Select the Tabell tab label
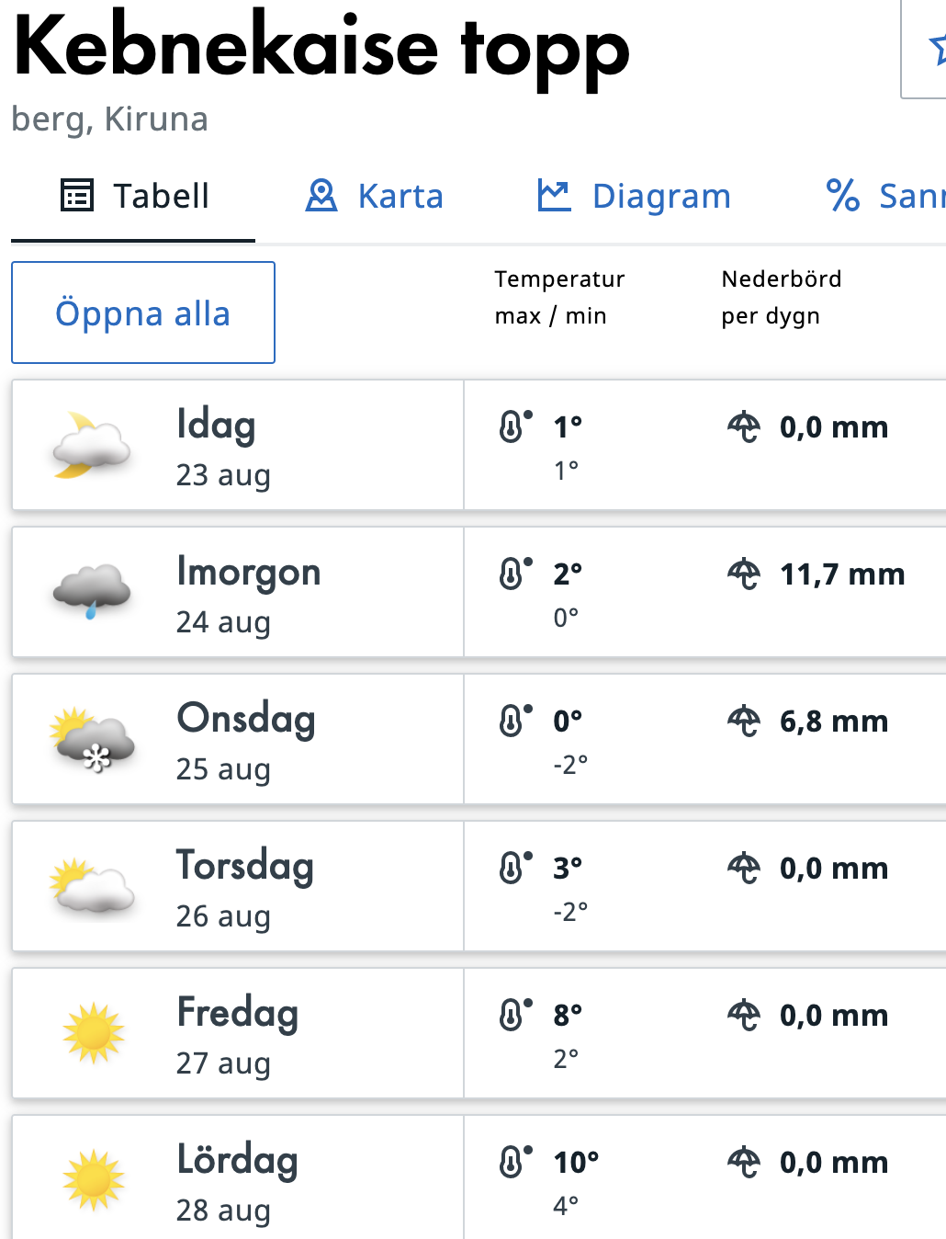The height and width of the screenshot is (1239, 946). pyautogui.click(x=161, y=197)
